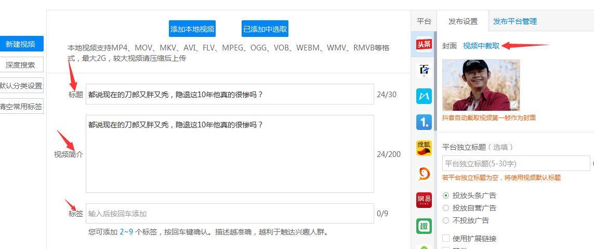The width and height of the screenshot is (594, 249).
Task: Select the orange swirl platform icon
Action: [x=424, y=174]
